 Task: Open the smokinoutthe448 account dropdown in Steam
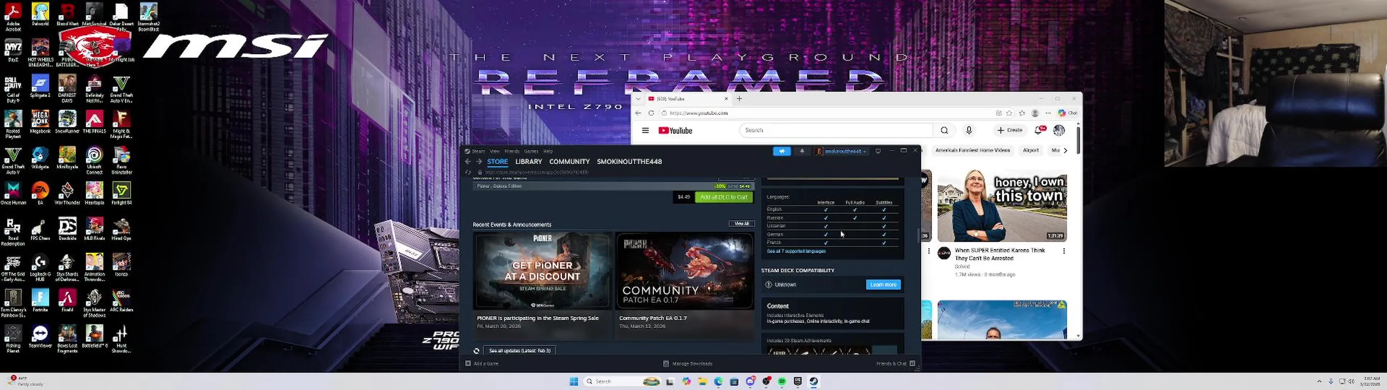(x=841, y=151)
